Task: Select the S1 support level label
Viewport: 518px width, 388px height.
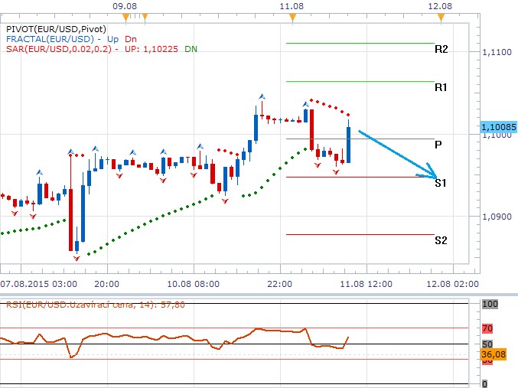Action: (x=441, y=182)
